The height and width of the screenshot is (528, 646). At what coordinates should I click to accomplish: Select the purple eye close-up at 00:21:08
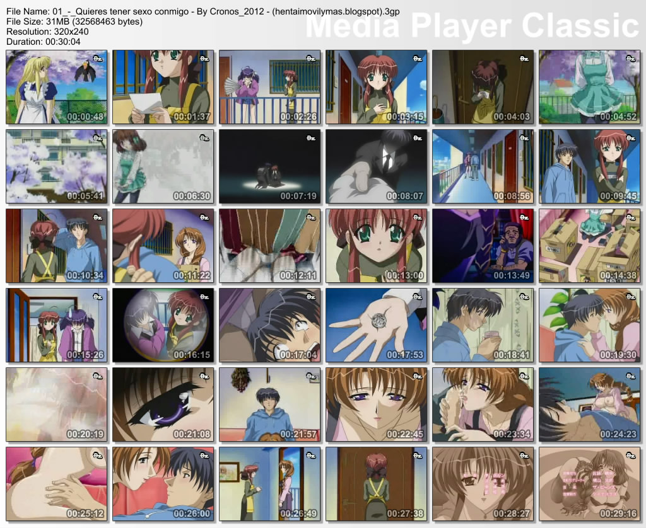[x=163, y=405]
